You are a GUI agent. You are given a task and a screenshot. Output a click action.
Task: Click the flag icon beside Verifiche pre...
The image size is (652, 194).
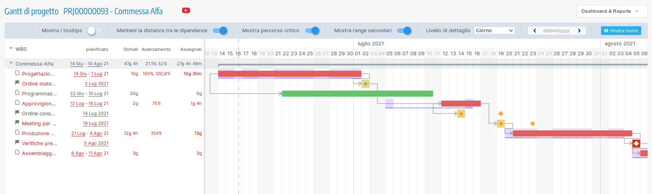(x=17, y=142)
